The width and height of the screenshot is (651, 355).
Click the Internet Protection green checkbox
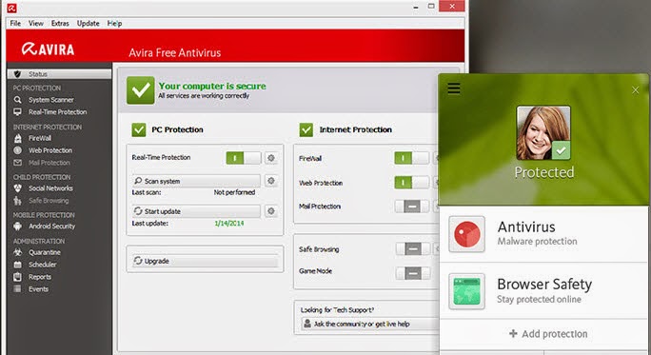tap(306, 129)
